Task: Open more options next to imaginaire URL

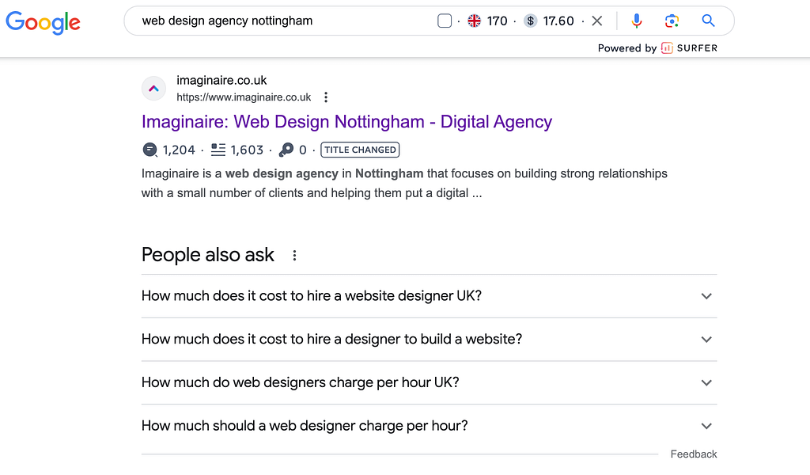Action: coord(325,97)
